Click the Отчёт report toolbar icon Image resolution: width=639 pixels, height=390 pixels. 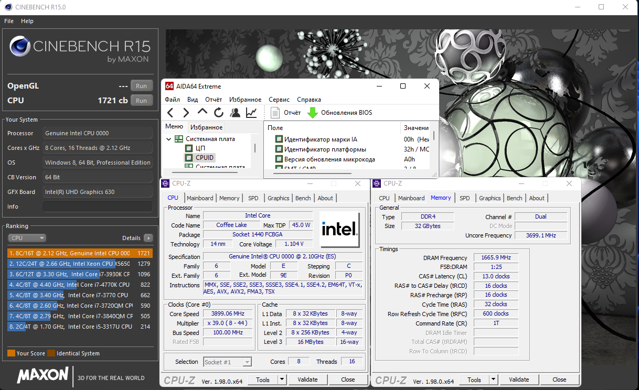[276, 113]
